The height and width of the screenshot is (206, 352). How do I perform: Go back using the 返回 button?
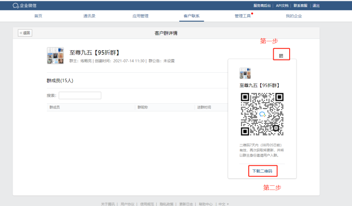[x=25, y=33]
